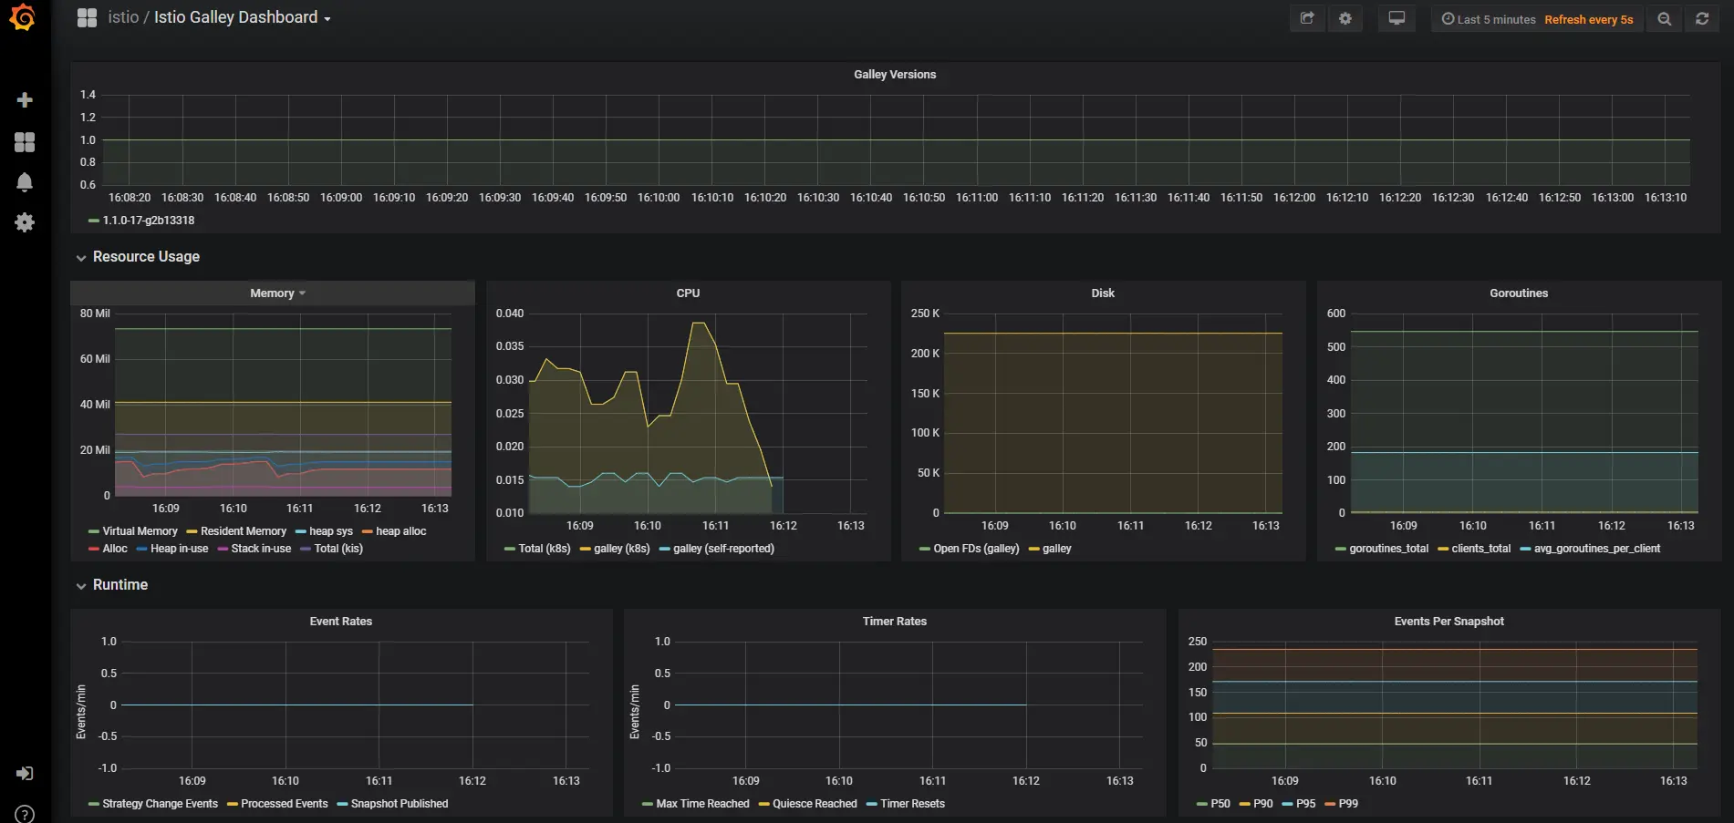This screenshot has width=1734, height=823.
Task: Toggle heap sys series in legend
Action: click(x=331, y=531)
